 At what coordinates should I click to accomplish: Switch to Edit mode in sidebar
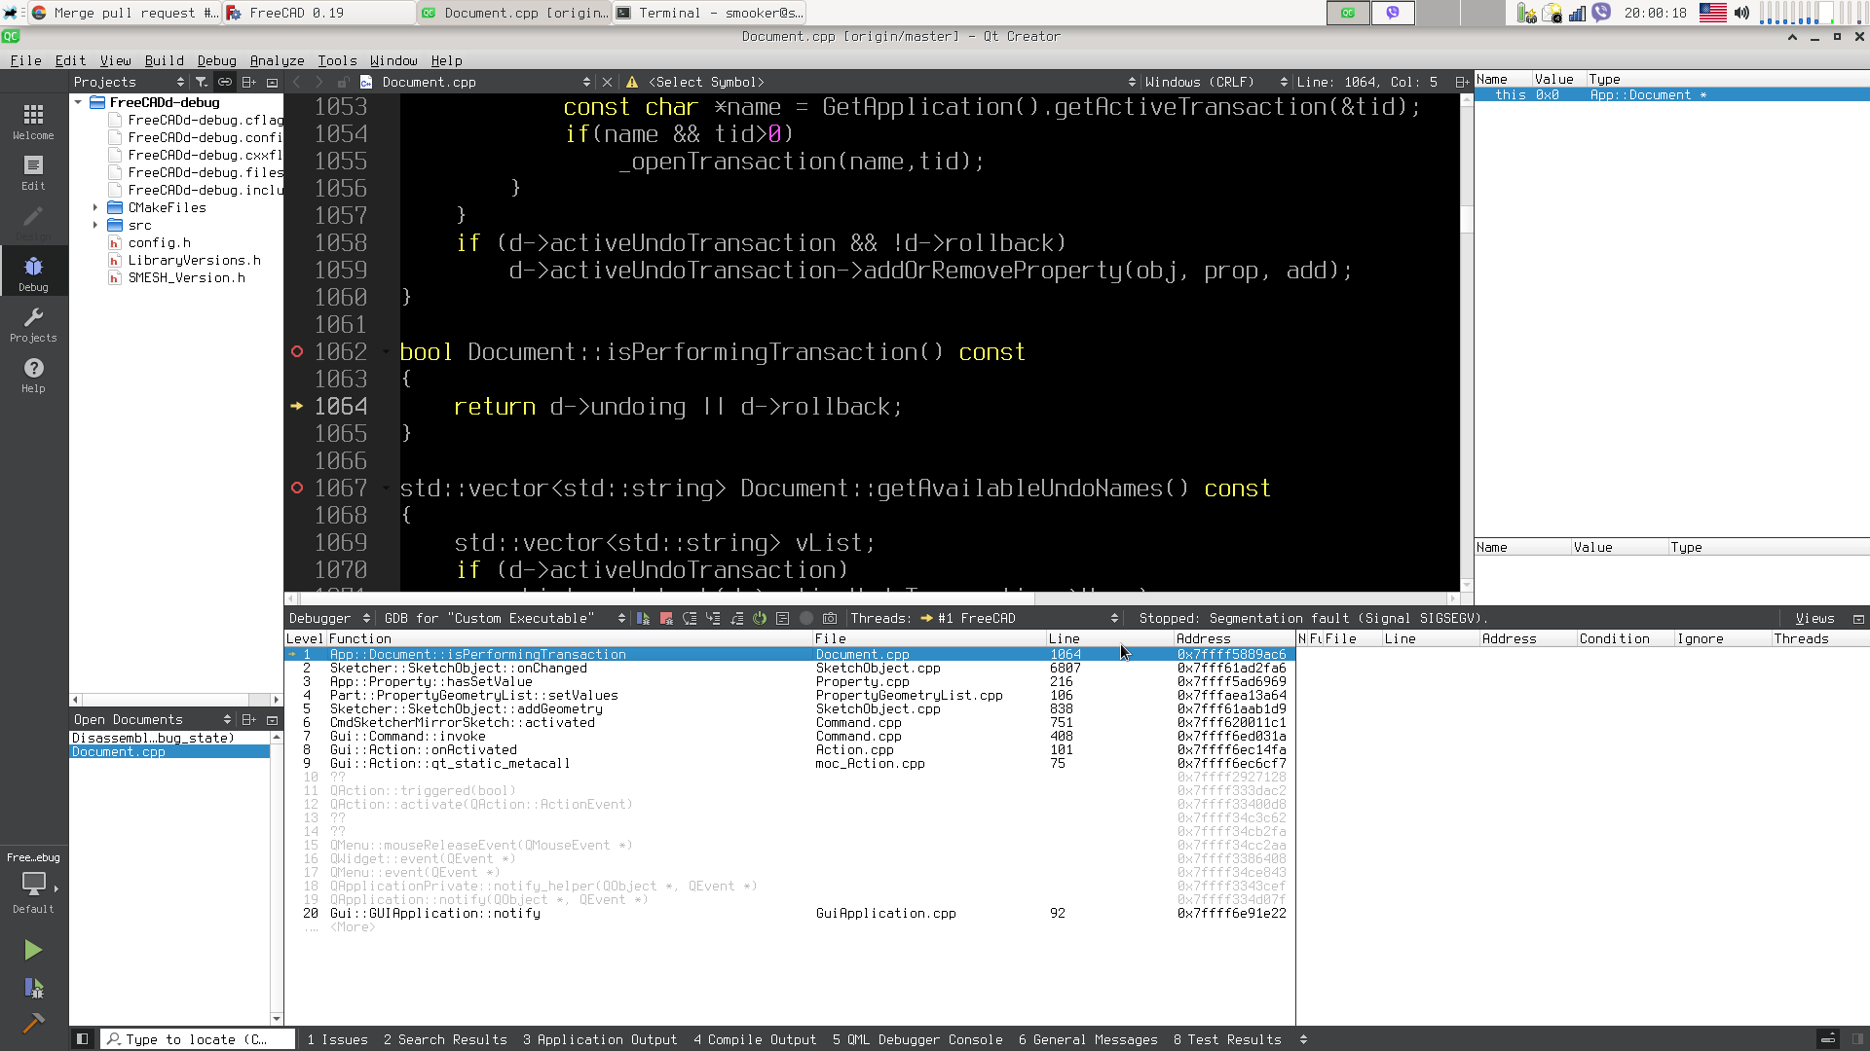(x=33, y=172)
